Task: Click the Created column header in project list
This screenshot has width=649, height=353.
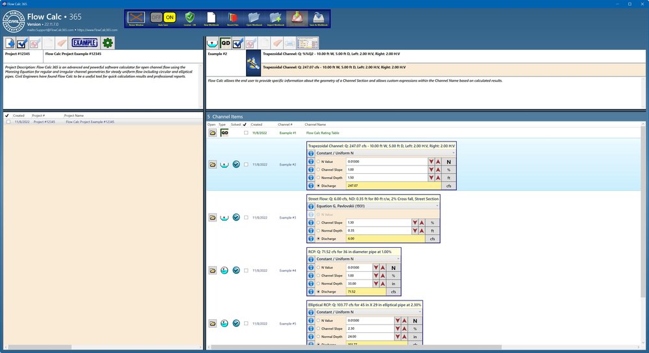Action: click(x=19, y=116)
